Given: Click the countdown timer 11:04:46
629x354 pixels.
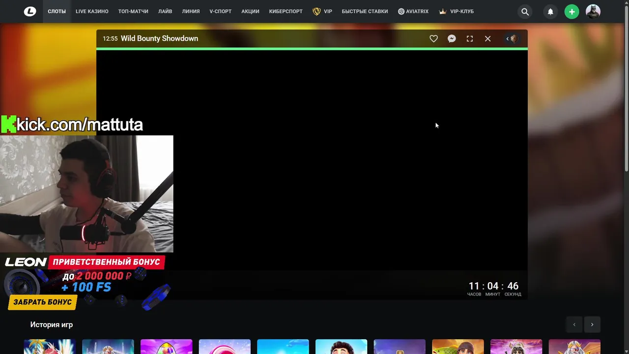Looking at the screenshot, I should [493, 288].
